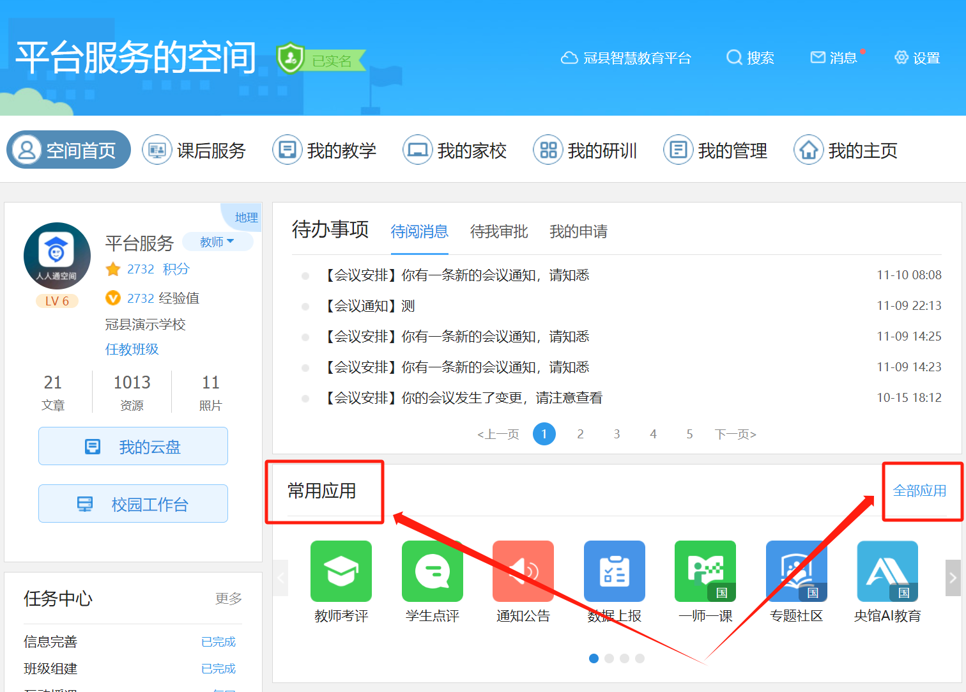Click the 搜索 magnifier icon

[734, 58]
